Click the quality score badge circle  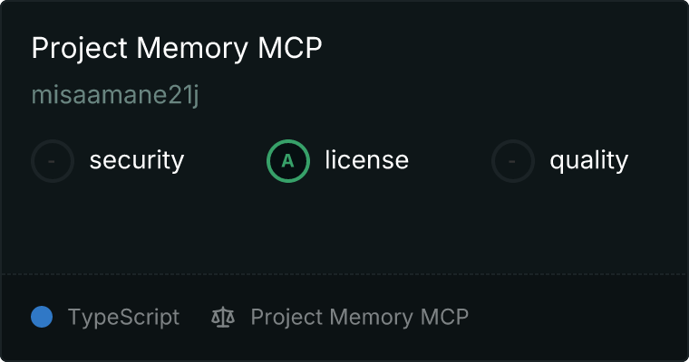[513, 161]
